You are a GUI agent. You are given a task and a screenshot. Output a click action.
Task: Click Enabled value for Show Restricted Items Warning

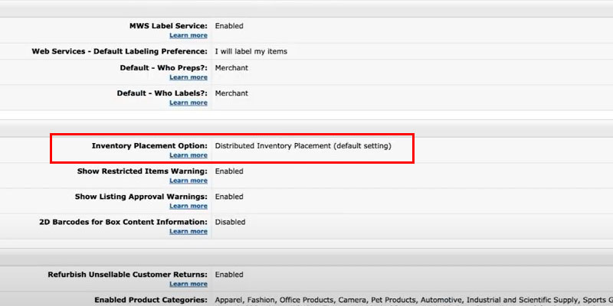(229, 171)
